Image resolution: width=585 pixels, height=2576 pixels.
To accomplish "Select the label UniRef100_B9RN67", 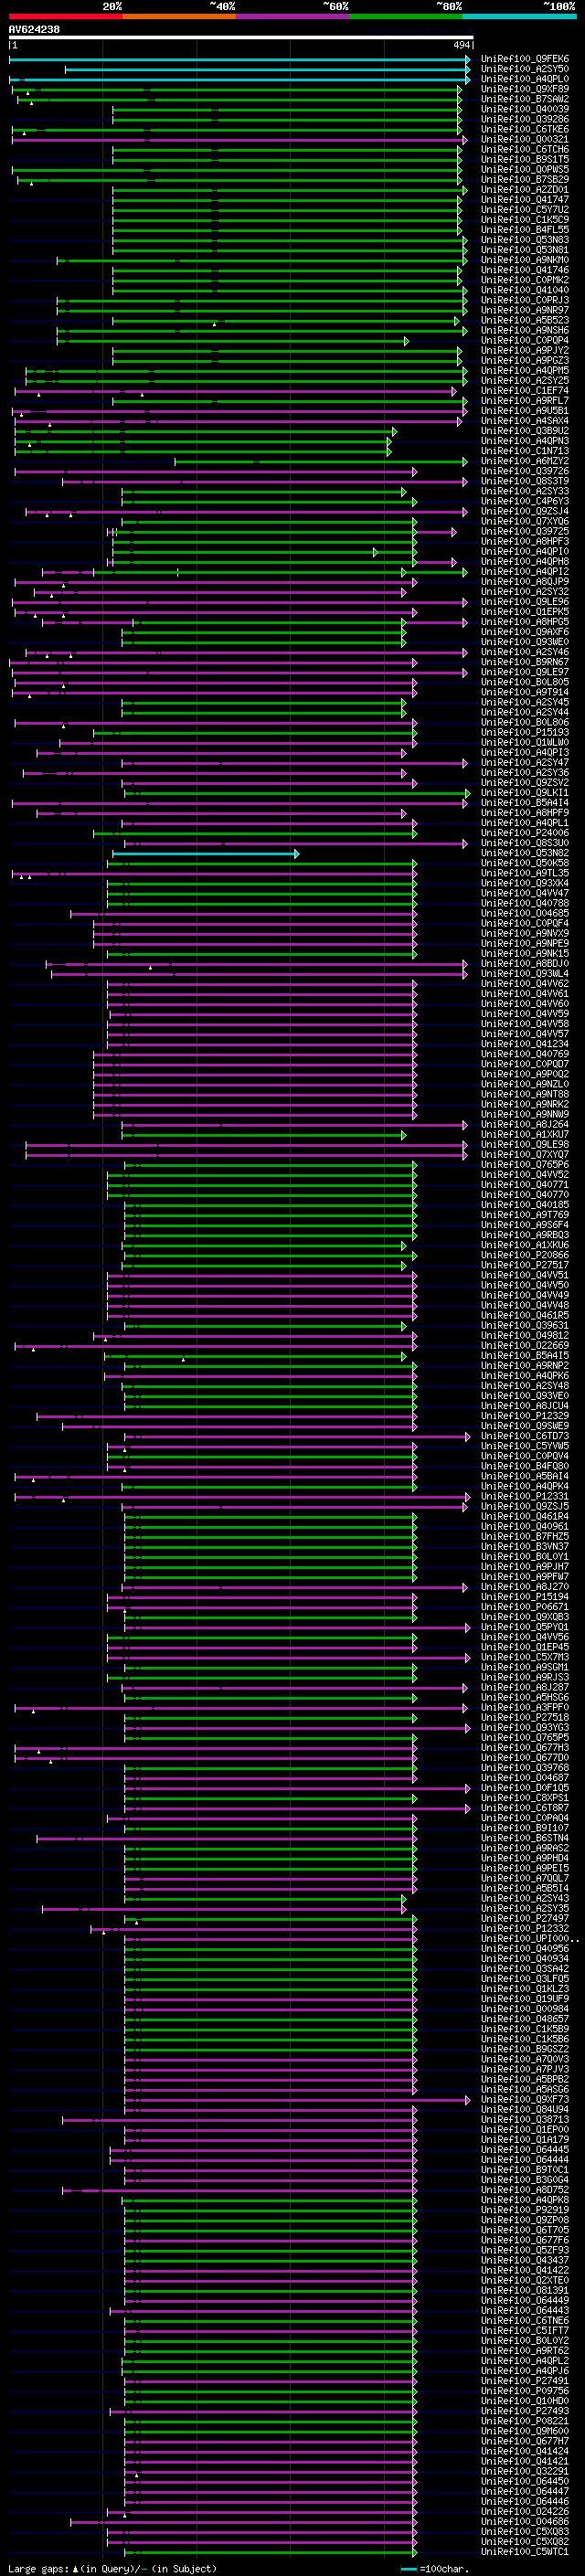I will click(525, 662).
